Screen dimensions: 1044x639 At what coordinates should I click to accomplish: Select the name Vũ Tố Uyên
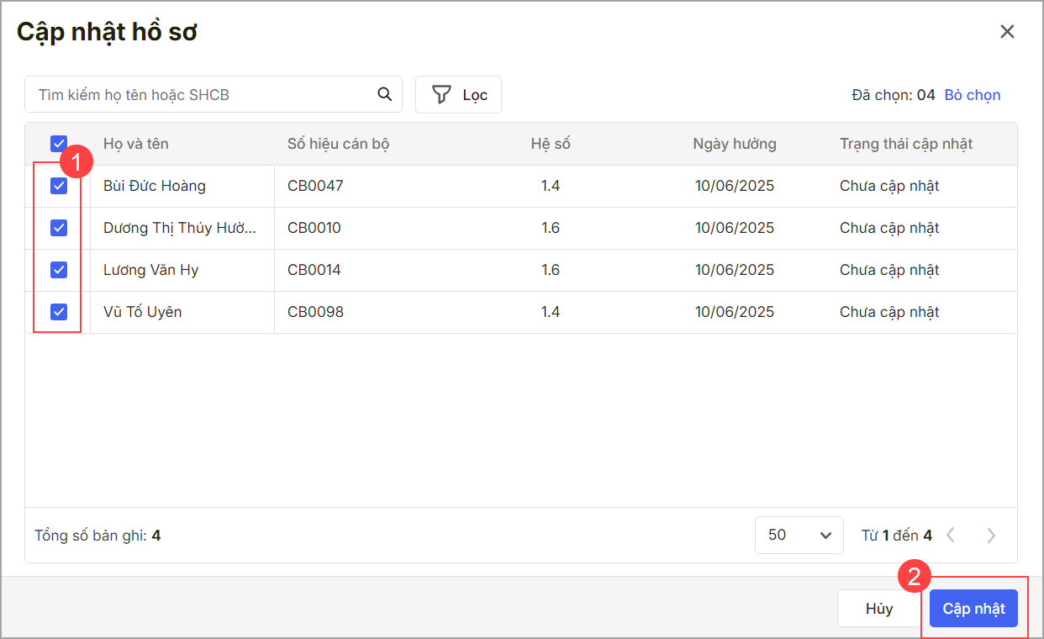[x=143, y=312]
